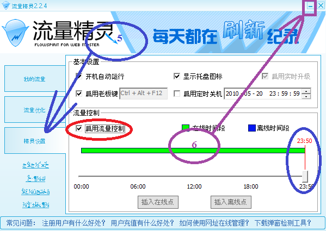Minimize the window with the dash button
The width and height of the screenshot is (326, 231).
[x=310, y=6]
